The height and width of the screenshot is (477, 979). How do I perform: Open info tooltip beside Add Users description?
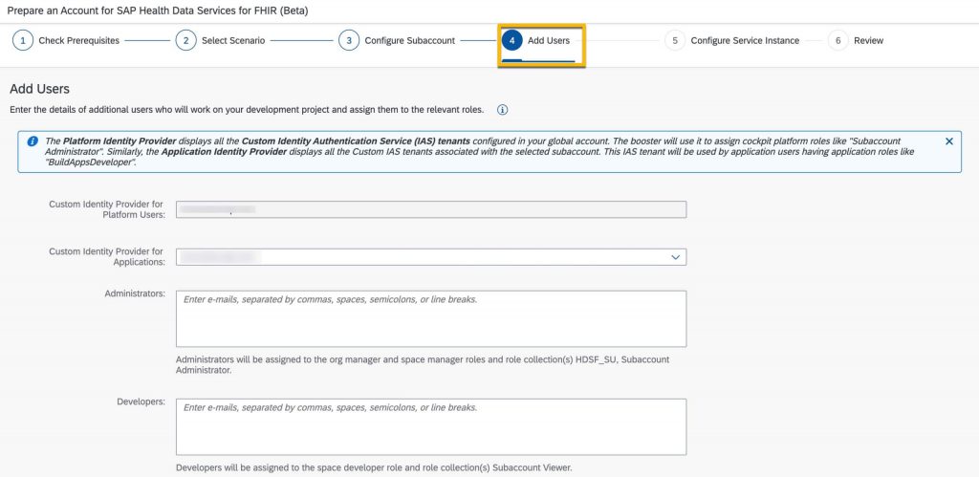pyautogui.click(x=503, y=110)
